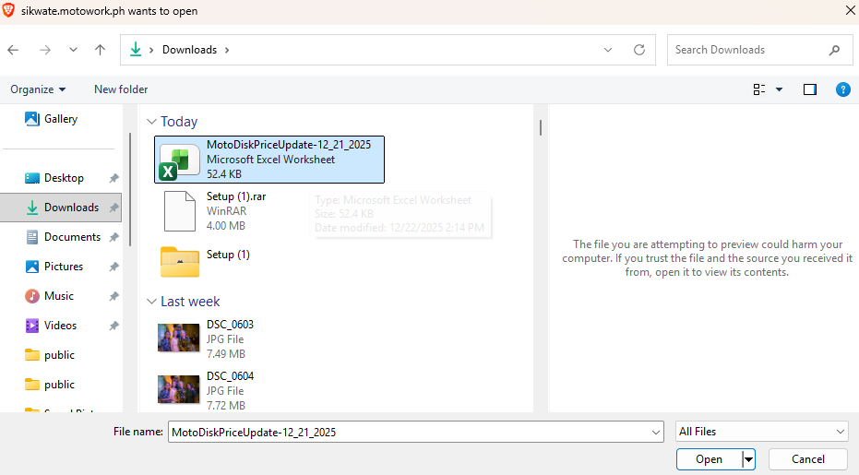This screenshot has height=475, width=859.
Task: Refresh the Downloads folder view
Action: (638, 50)
